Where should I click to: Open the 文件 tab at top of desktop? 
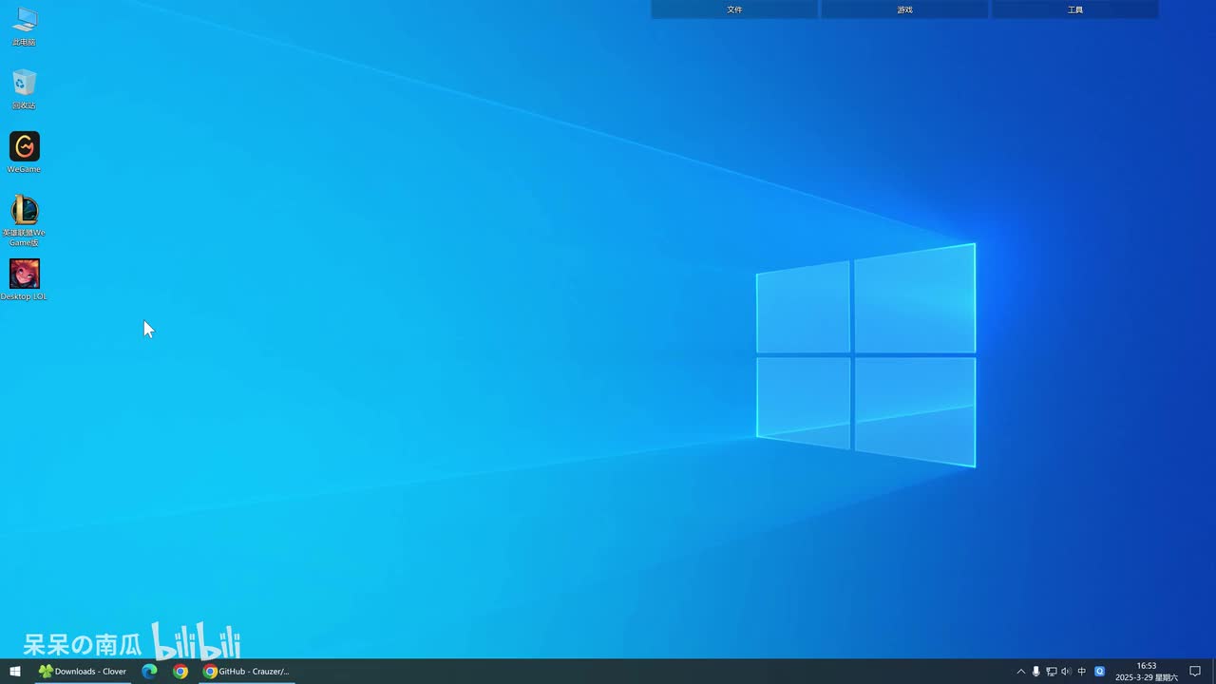pyautogui.click(x=734, y=9)
